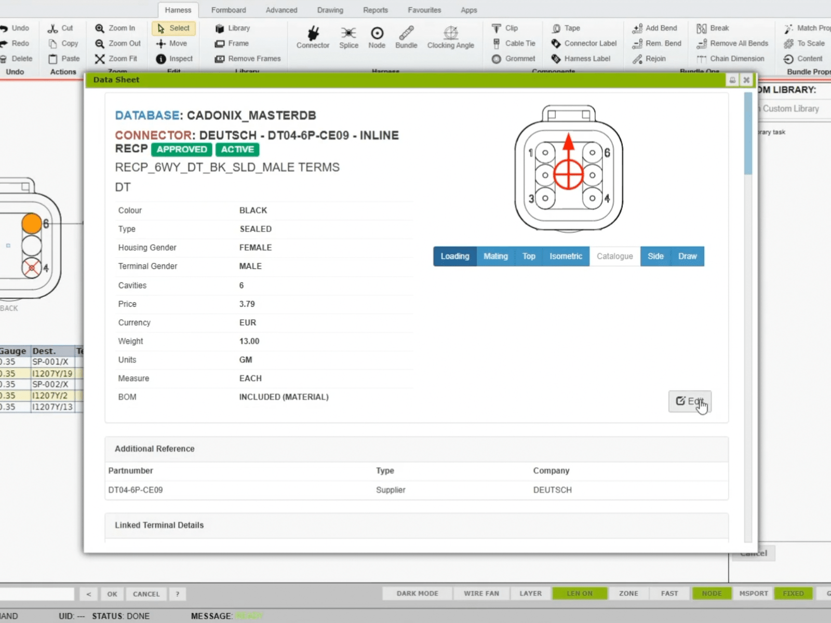Turn off LEN ON mode

tap(580, 593)
